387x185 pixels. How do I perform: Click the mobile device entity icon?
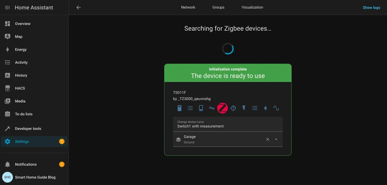point(201,108)
